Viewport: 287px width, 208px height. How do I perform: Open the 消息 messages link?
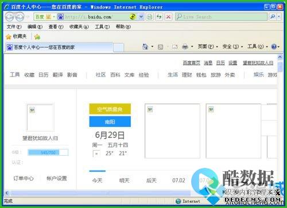(x=208, y=63)
